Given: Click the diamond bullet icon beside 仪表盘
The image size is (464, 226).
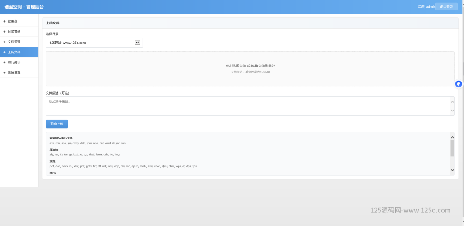Looking at the screenshot, I should tap(5, 21).
